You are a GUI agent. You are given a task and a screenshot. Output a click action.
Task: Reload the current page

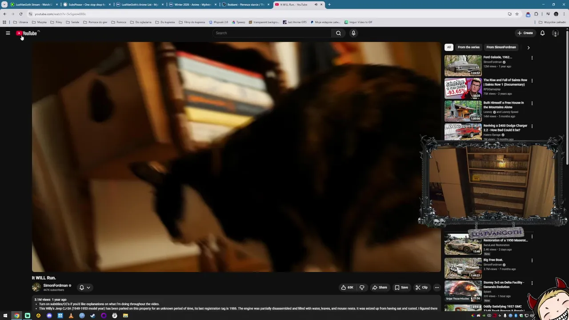[x=20, y=14]
